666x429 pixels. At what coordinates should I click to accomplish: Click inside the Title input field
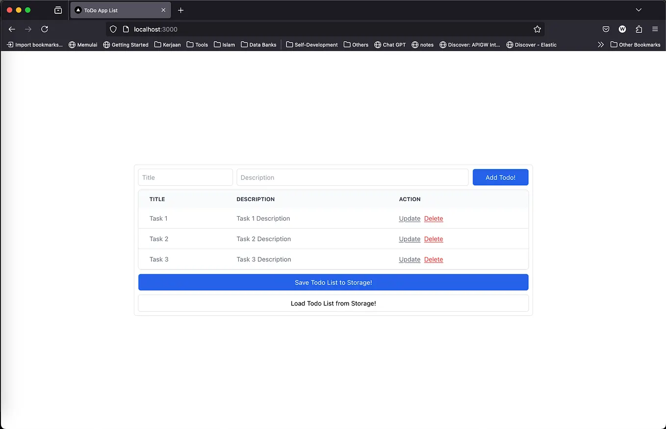click(x=185, y=177)
